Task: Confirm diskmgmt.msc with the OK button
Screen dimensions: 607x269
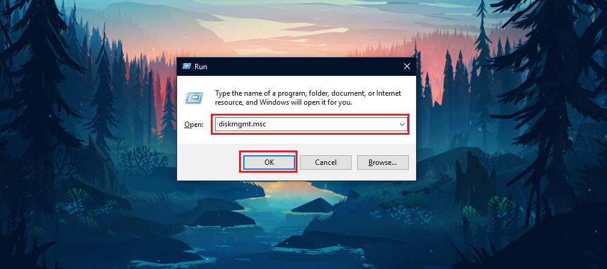Action: tap(269, 162)
